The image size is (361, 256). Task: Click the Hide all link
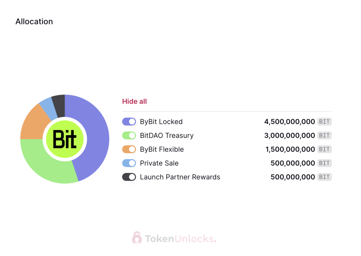pyautogui.click(x=134, y=101)
